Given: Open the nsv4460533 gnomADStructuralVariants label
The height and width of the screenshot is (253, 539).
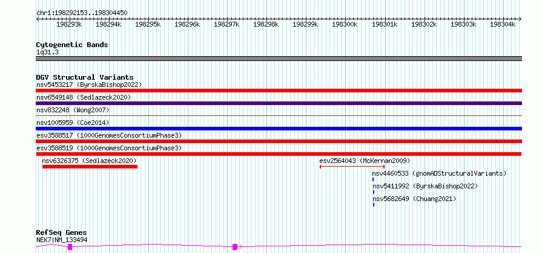Looking at the screenshot, I should click(x=439, y=173).
